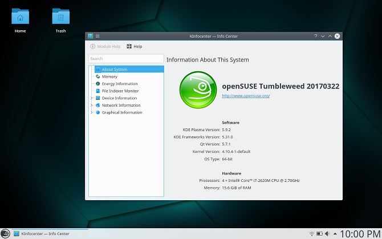Open the volume tray icon

click(x=327, y=234)
